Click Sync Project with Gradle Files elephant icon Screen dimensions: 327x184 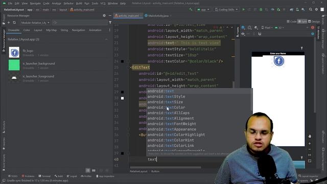[292, 10]
